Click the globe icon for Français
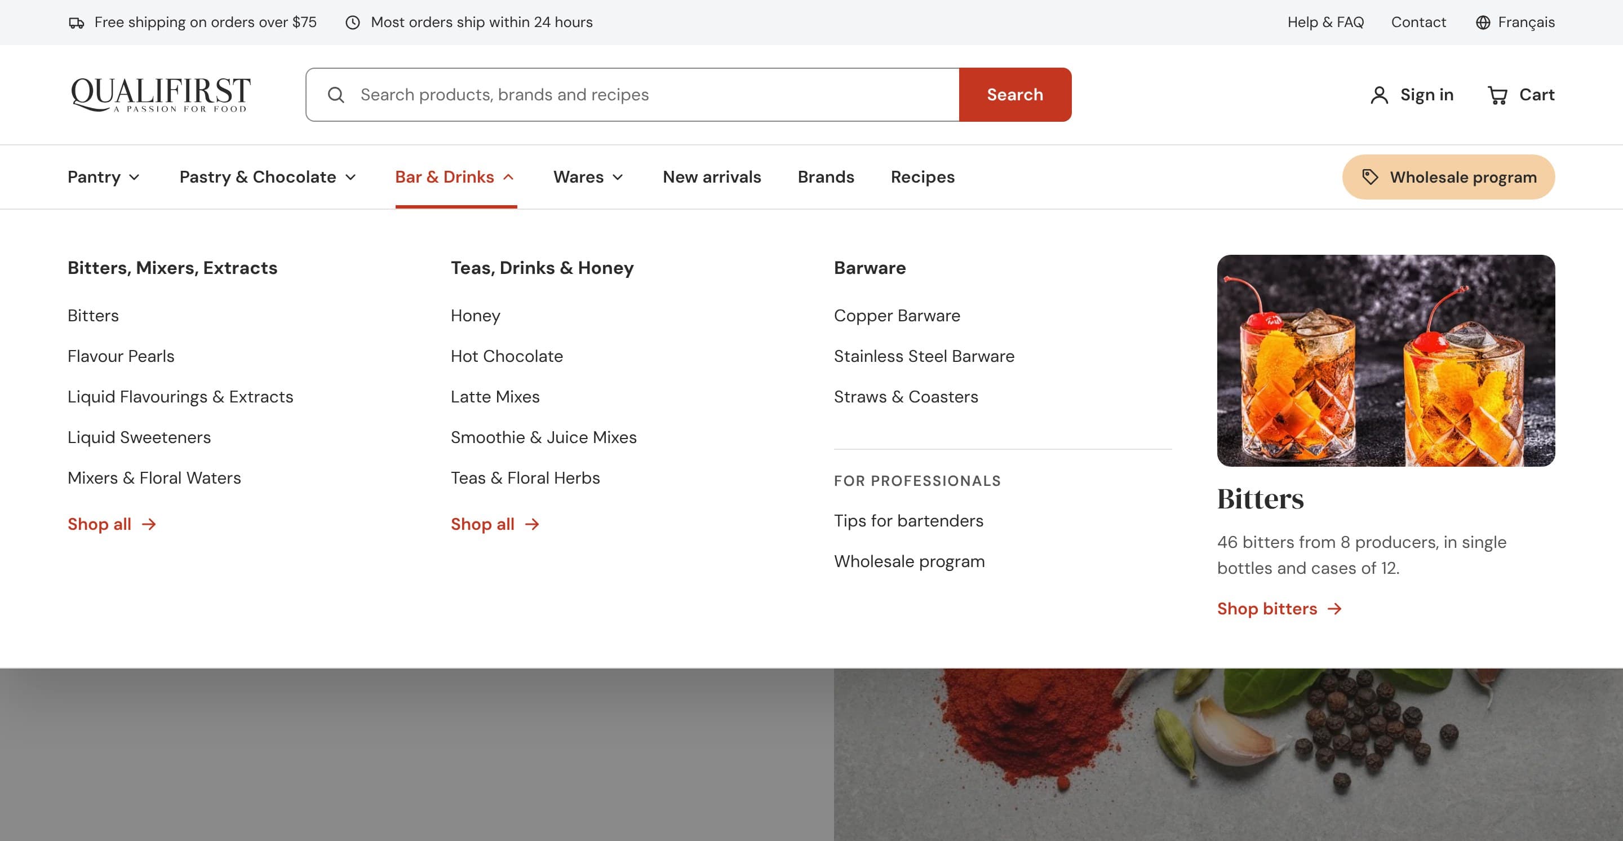The image size is (1623, 841). click(x=1483, y=23)
